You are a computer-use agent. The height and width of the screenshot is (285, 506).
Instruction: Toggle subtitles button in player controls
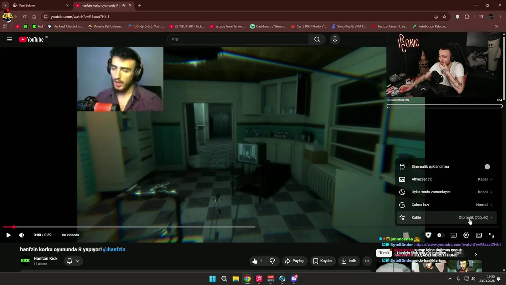coord(453,235)
